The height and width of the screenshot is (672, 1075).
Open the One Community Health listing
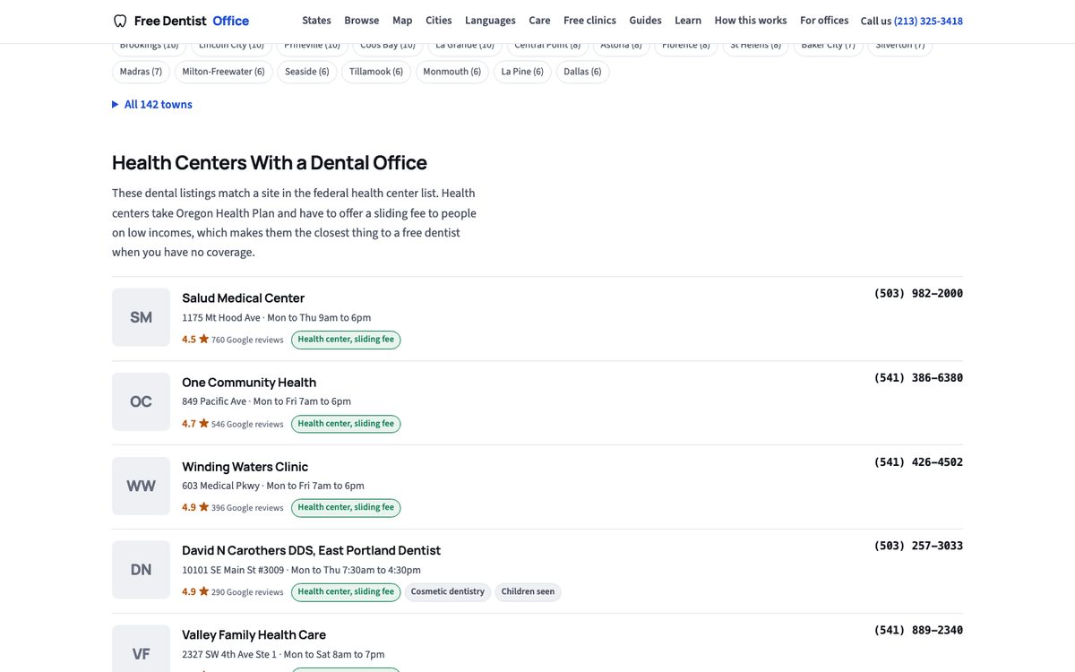click(249, 383)
